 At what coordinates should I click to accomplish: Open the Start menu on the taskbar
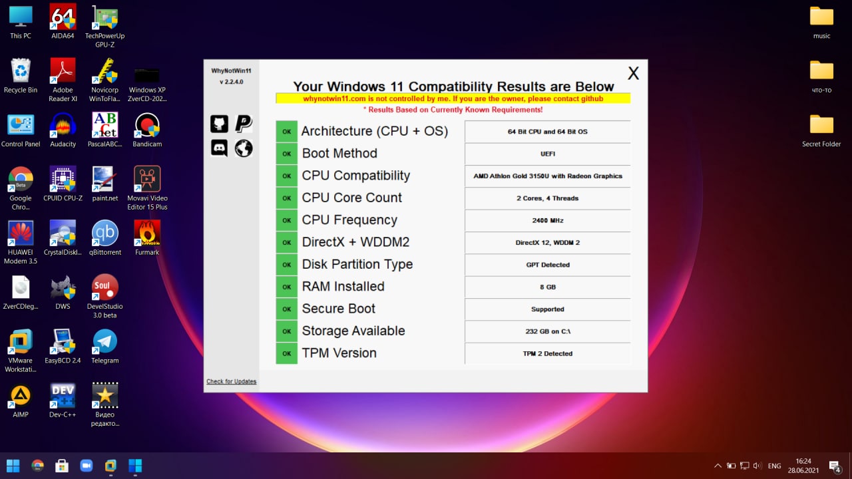coord(13,466)
